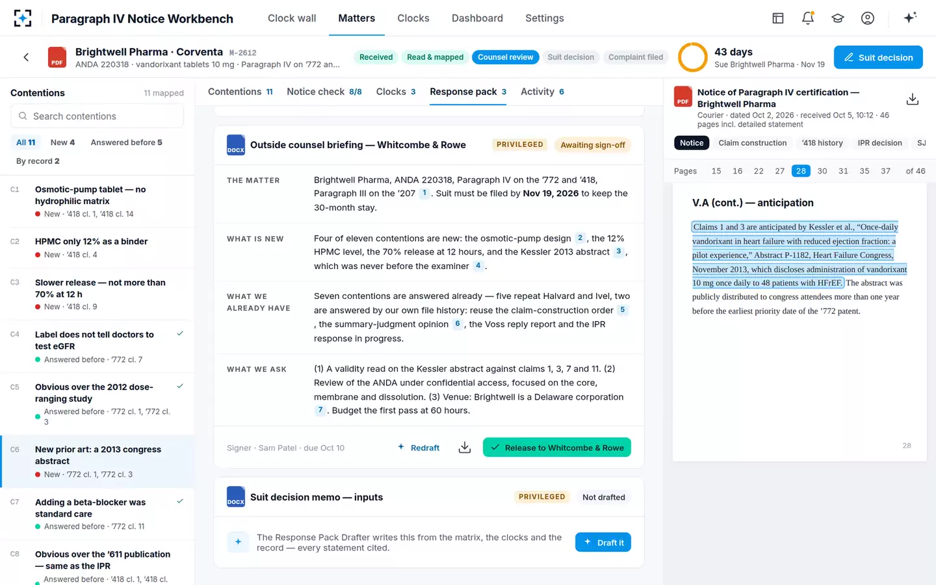This screenshot has height=585, width=936.
Task: Click the Search contentions field
Action: [97, 116]
